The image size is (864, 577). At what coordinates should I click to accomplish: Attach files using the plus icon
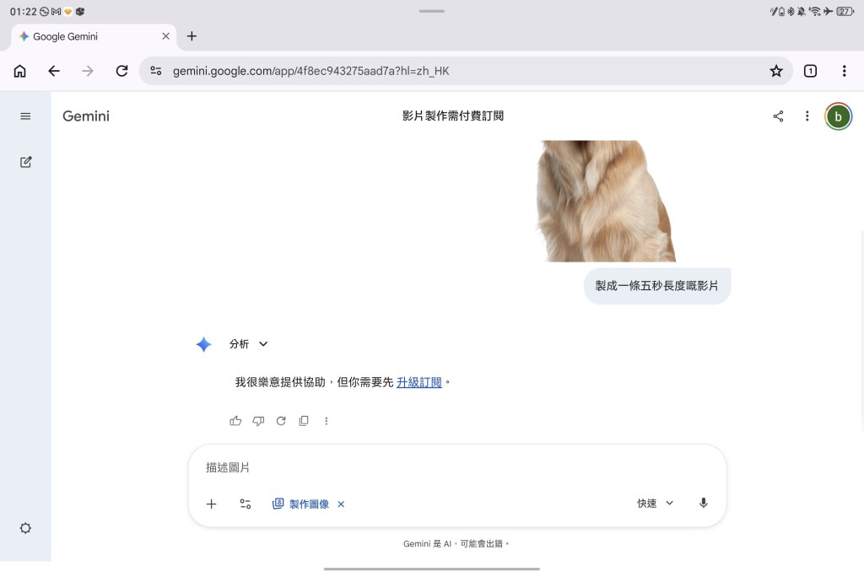click(x=211, y=504)
